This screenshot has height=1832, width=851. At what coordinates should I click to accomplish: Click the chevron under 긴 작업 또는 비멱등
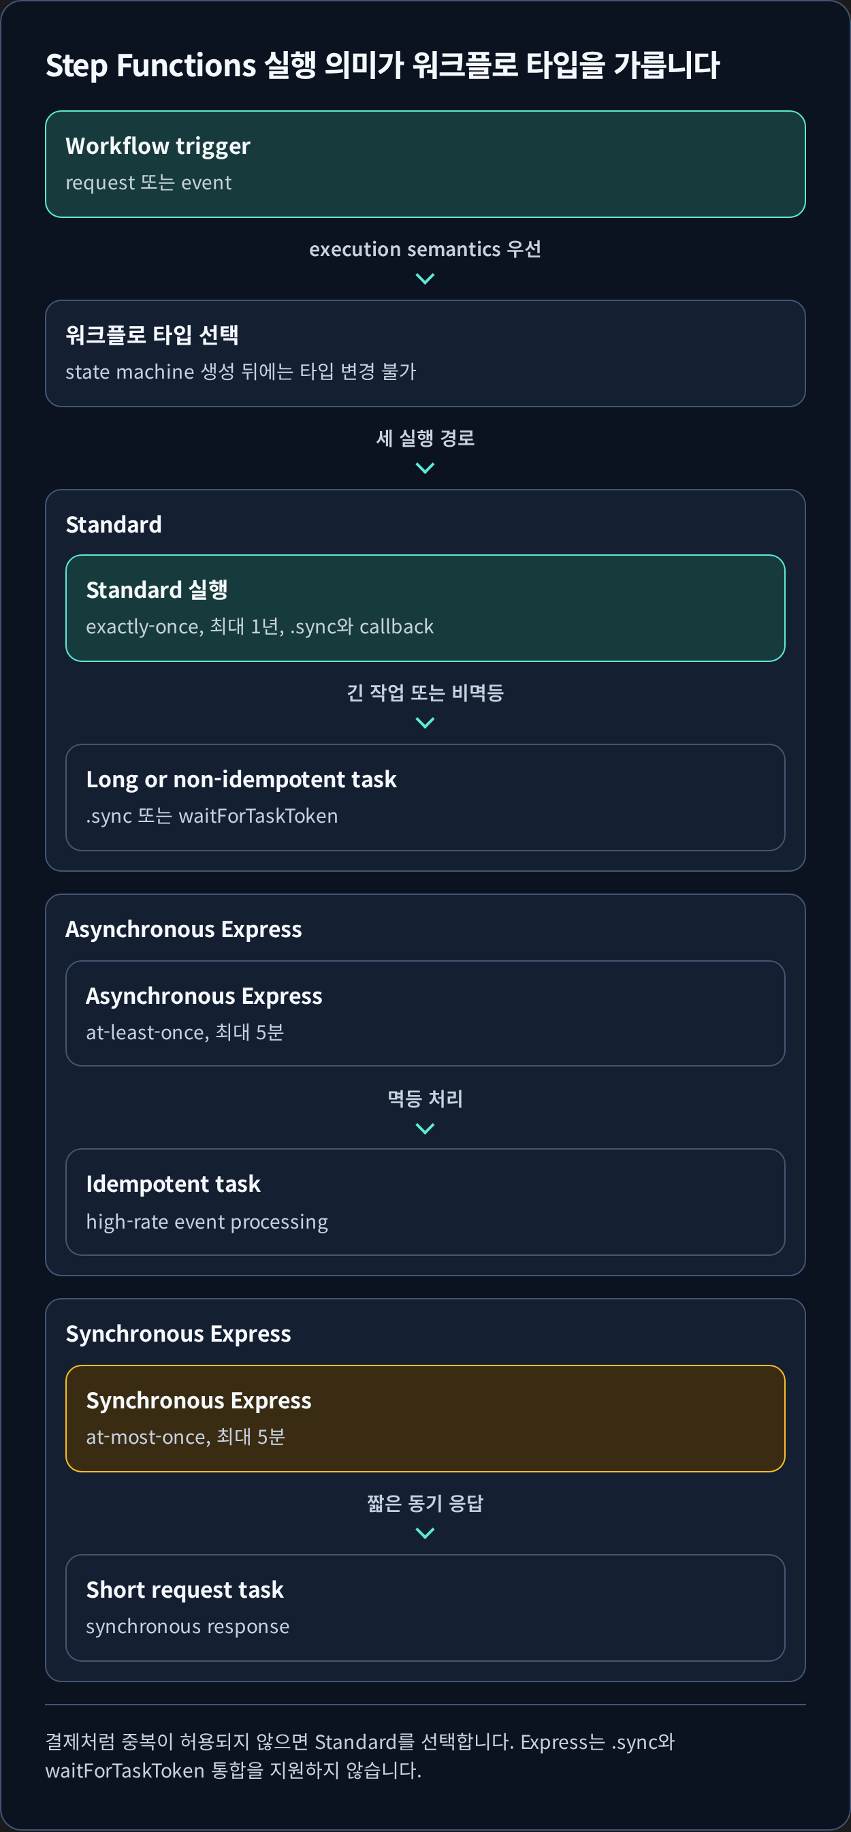point(425,723)
